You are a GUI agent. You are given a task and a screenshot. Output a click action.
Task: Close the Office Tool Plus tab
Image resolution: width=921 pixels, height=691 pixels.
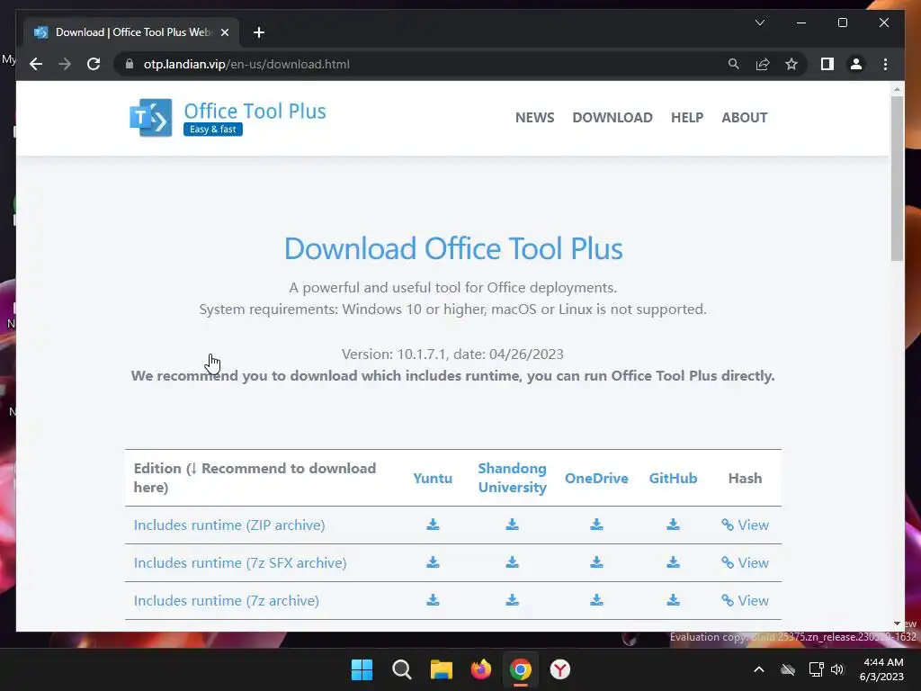click(x=224, y=32)
